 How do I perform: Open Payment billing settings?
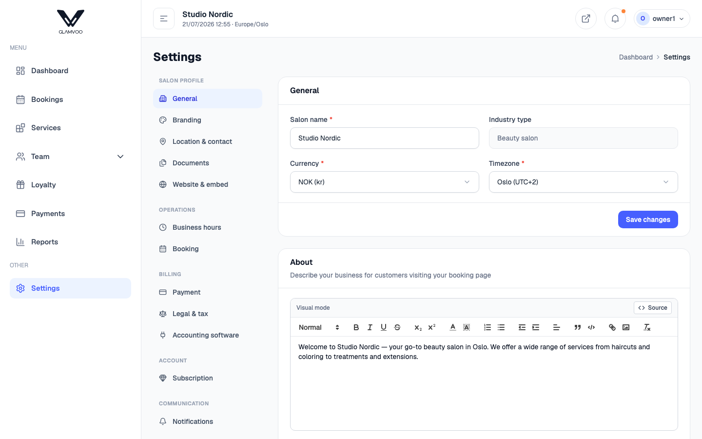pyautogui.click(x=208, y=292)
